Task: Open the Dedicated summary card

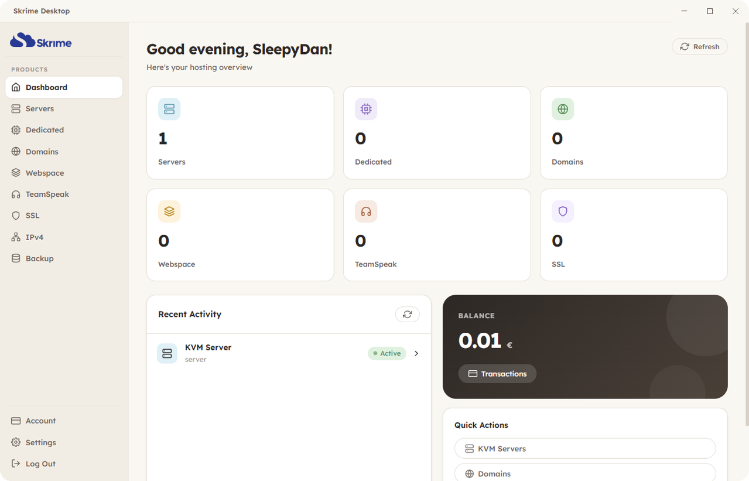Action: (x=437, y=133)
